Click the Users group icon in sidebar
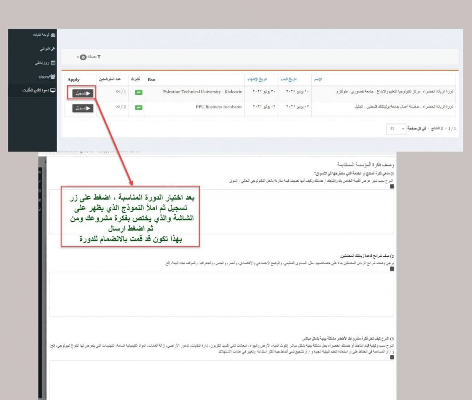The height and width of the screenshot is (400, 472). [x=53, y=76]
